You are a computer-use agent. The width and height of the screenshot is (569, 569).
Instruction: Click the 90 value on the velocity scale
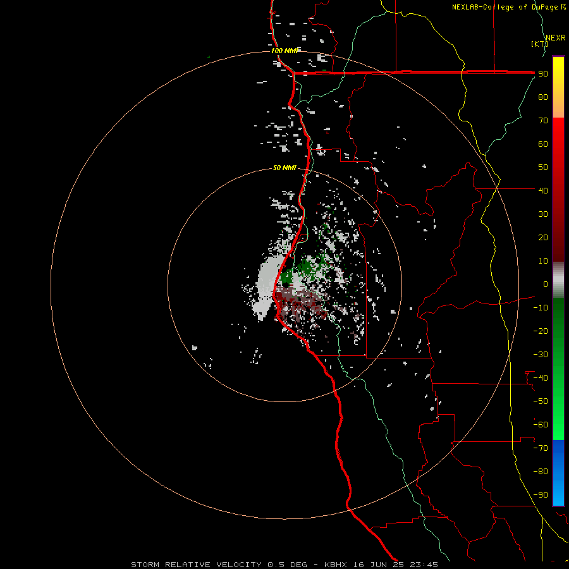click(543, 74)
